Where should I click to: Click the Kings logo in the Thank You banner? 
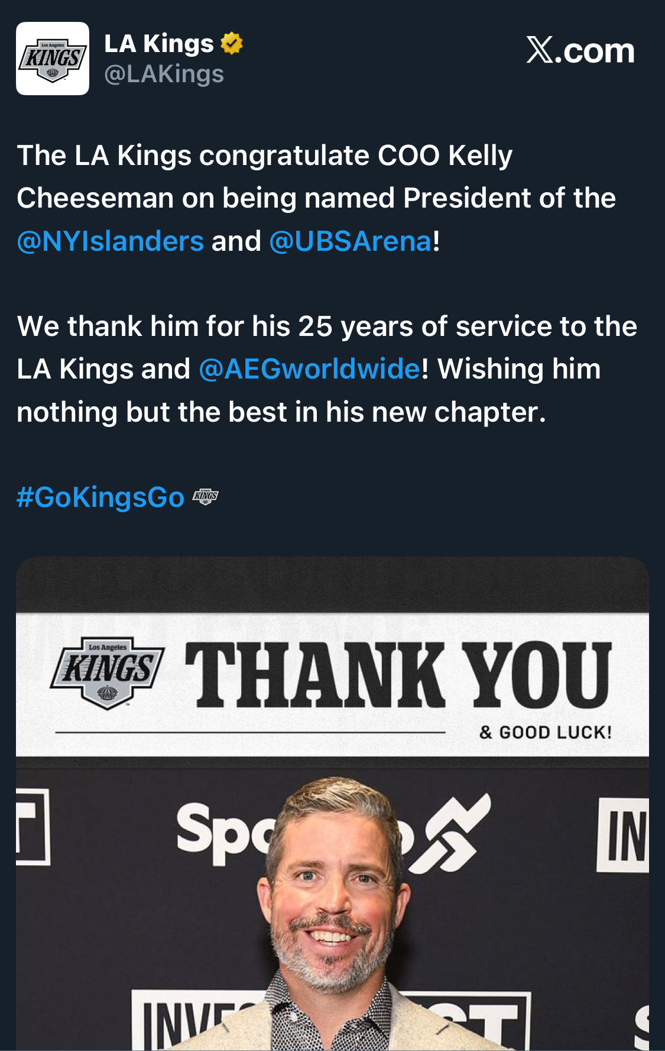[x=108, y=672]
